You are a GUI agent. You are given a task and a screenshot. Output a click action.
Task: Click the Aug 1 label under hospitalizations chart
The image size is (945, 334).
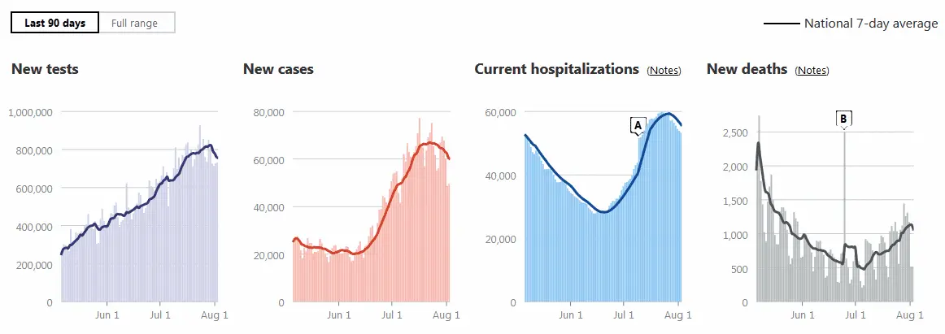point(679,315)
